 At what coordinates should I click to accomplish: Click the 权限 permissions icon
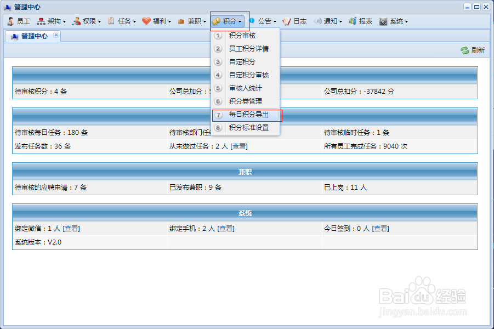point(76,21)
